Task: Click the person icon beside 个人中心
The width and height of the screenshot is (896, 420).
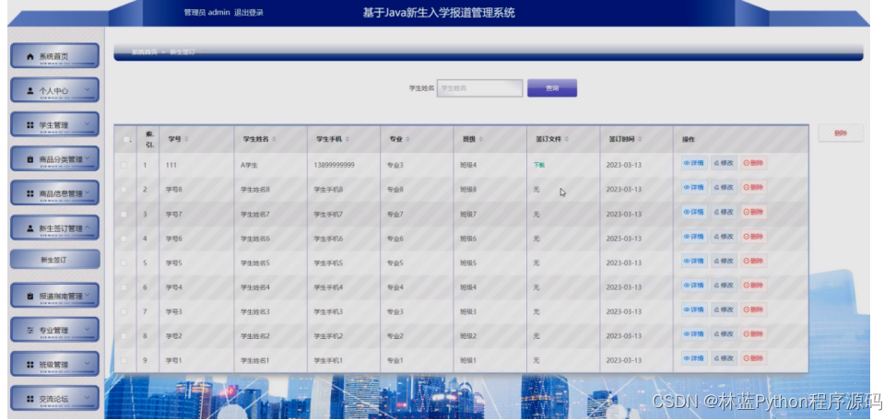Action: pos(30,90)
